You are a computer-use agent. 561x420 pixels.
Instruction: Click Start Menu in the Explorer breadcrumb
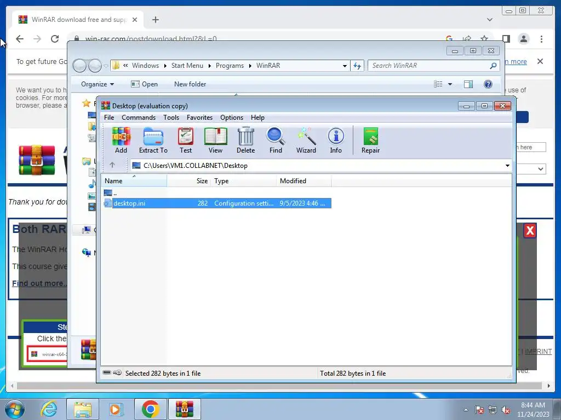point(187,66)
